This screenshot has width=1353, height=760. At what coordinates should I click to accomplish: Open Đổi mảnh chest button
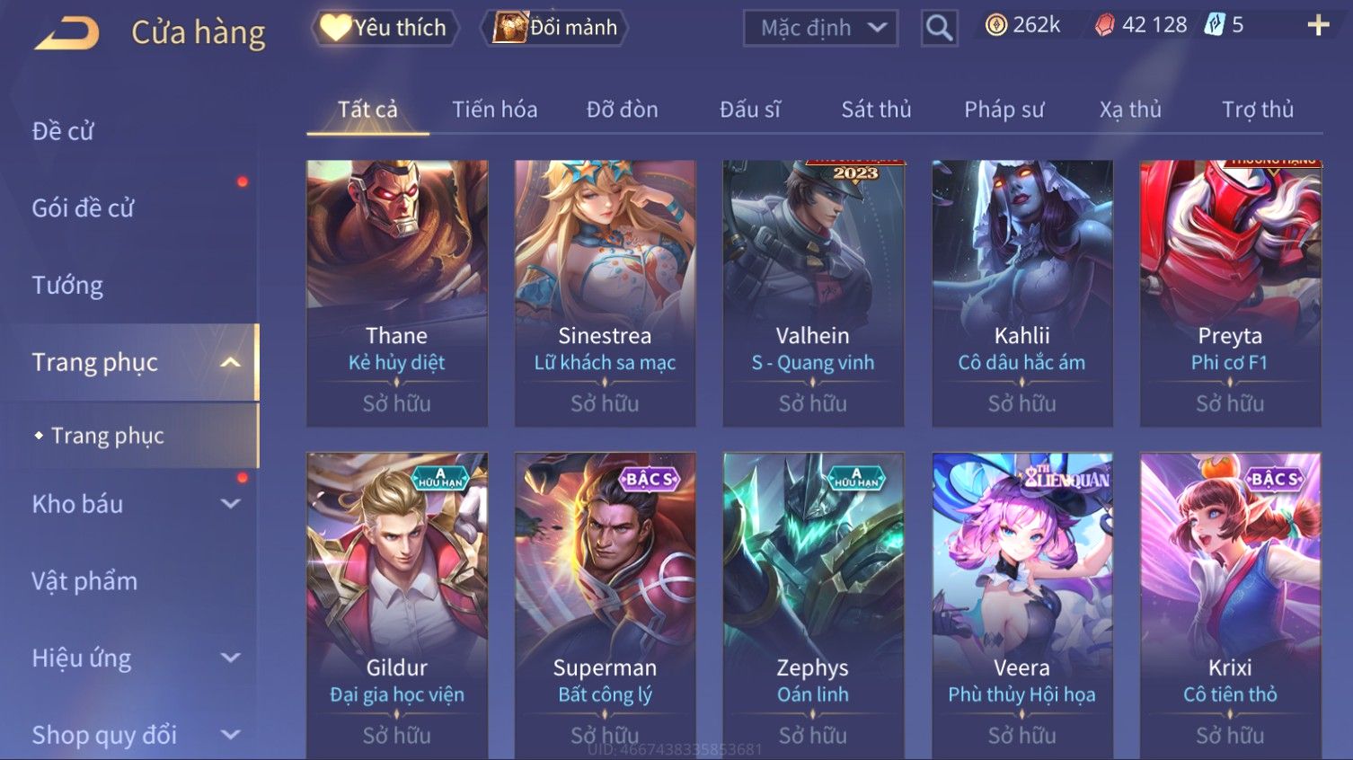554,28
